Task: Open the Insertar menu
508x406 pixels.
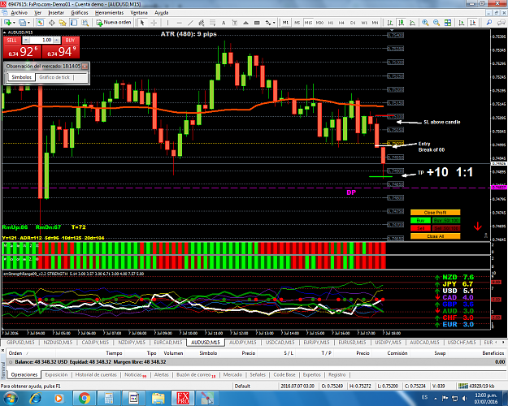Action: pos(56,13)
